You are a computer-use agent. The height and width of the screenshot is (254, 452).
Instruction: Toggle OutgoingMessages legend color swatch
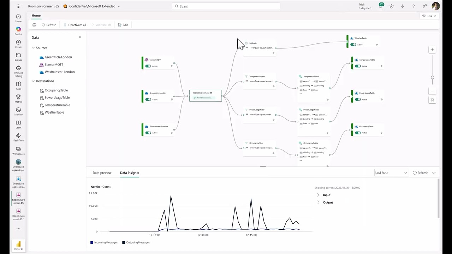coord(124,242)
